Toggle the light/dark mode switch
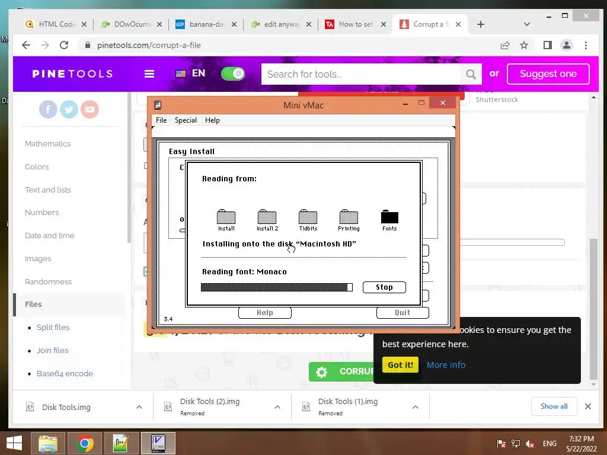Screen dimensions: 607x455 point(232,73)
